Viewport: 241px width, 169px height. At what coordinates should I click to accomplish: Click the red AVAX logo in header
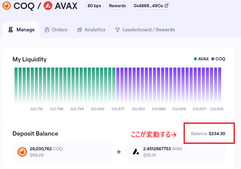[x=48, y=6]
